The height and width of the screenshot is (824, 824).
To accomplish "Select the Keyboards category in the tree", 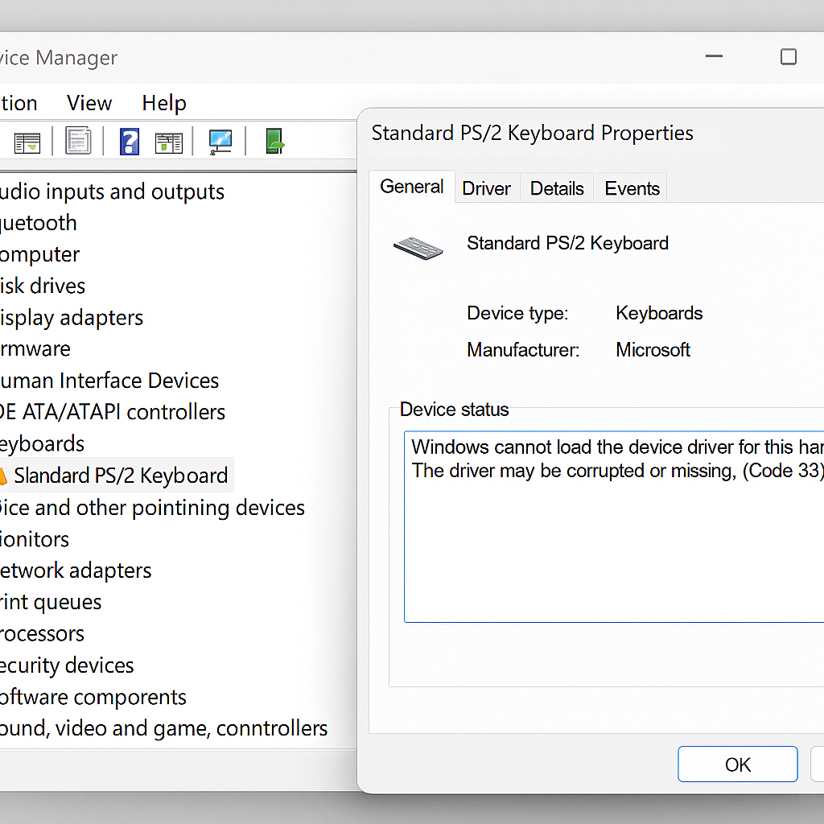I will [42, 444].
